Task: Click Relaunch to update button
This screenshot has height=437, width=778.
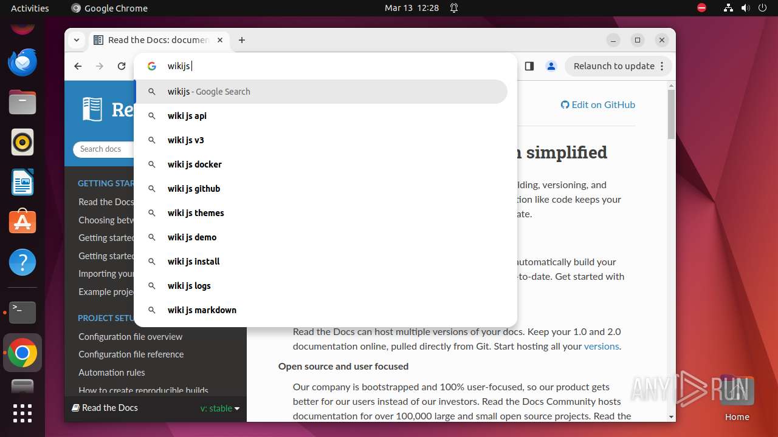Action: tap(614, 66)
